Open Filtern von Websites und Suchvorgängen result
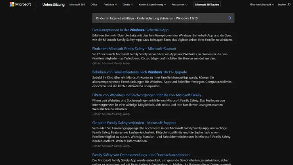293x165 pixels. (148, 95)
